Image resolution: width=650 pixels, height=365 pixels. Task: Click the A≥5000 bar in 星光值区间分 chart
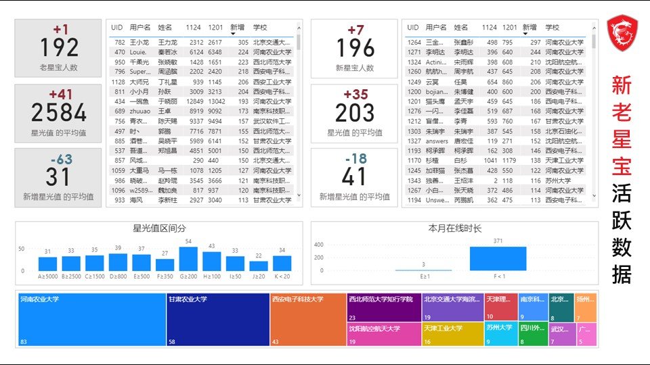pos(48,264)
